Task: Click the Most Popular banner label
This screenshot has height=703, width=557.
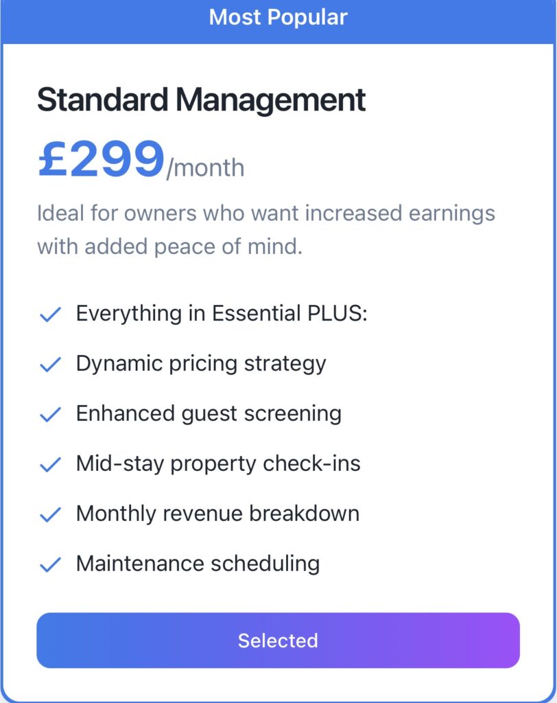Action: 278,17
